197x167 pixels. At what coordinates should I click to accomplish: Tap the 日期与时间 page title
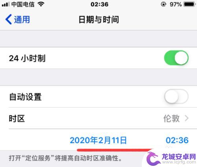click(99, 20)
